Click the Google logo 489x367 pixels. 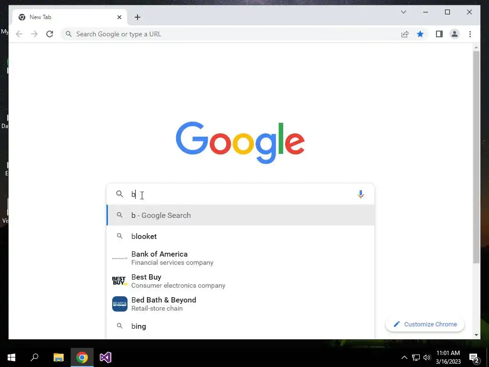coord(240,142)
